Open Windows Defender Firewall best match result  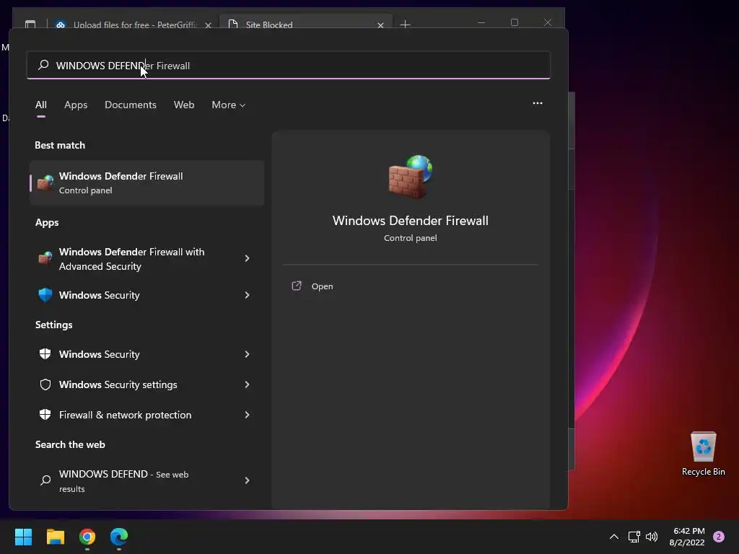(x=147, y=183)
